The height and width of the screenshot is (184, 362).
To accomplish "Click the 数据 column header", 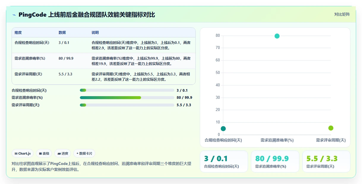I will click(x=62, y=33).
